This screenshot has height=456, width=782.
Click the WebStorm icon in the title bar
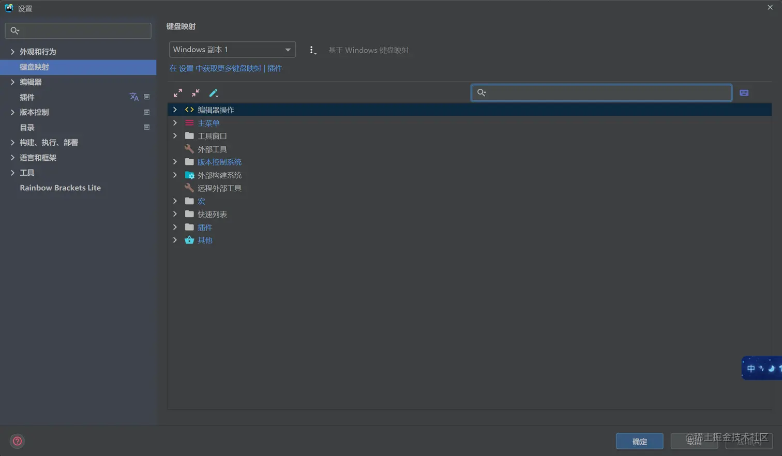9,8
